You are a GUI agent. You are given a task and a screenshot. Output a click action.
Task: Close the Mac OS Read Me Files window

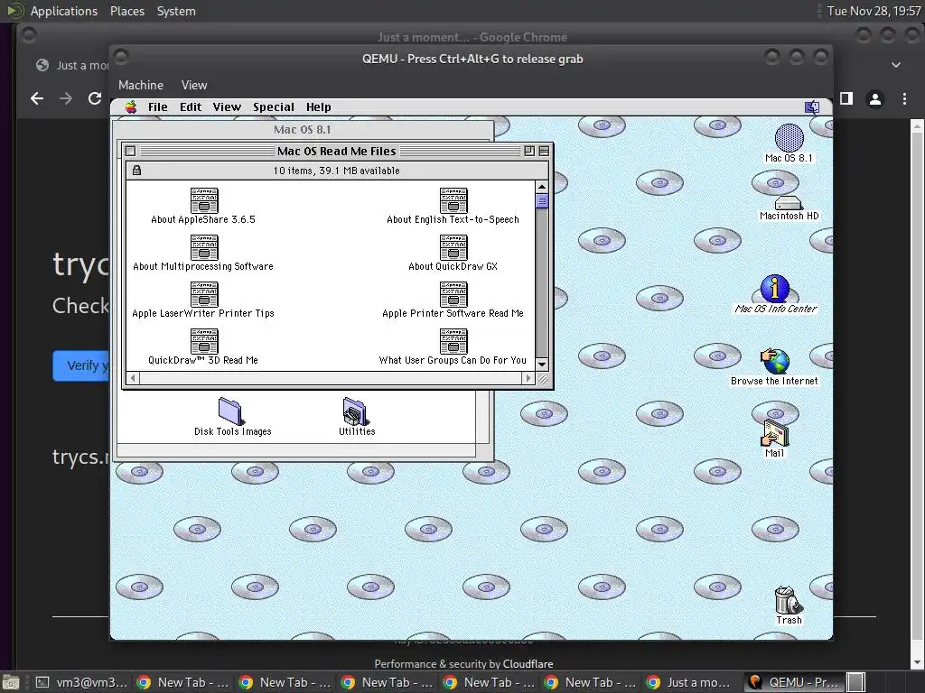[130, 151]
